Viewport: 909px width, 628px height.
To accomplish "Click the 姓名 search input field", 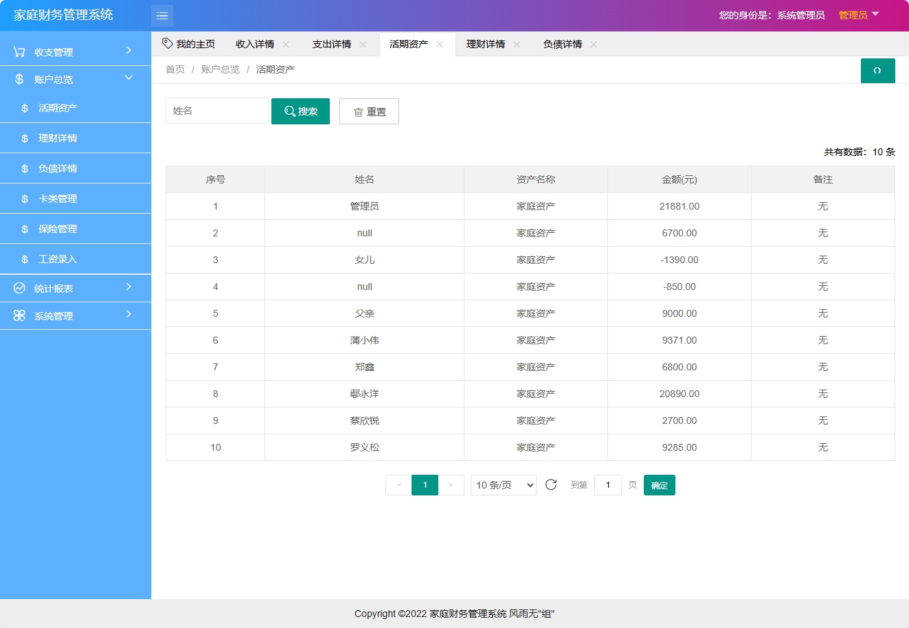I will 216,110.
